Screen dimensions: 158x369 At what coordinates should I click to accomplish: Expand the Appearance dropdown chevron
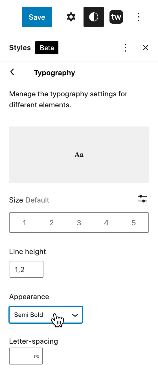point(75,315)
